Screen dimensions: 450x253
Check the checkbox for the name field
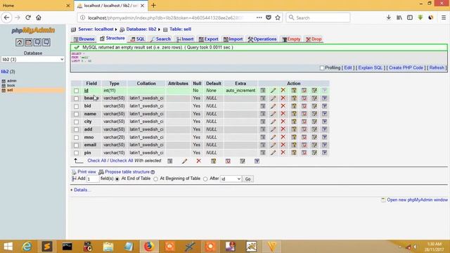click(x=77, y=114)
